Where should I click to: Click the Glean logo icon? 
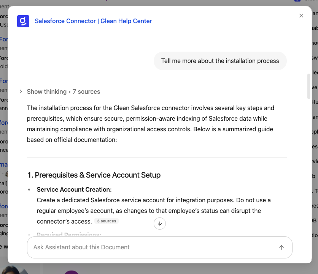23,21
